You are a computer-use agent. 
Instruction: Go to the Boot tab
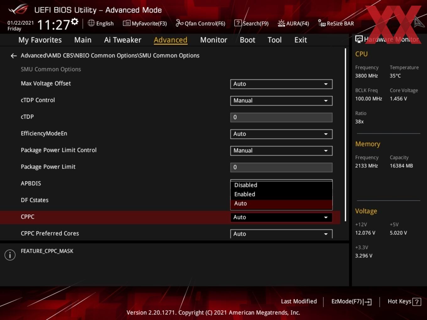point(247,40)
